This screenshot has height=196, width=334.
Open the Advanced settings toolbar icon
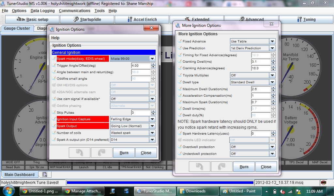pos(251,19)
